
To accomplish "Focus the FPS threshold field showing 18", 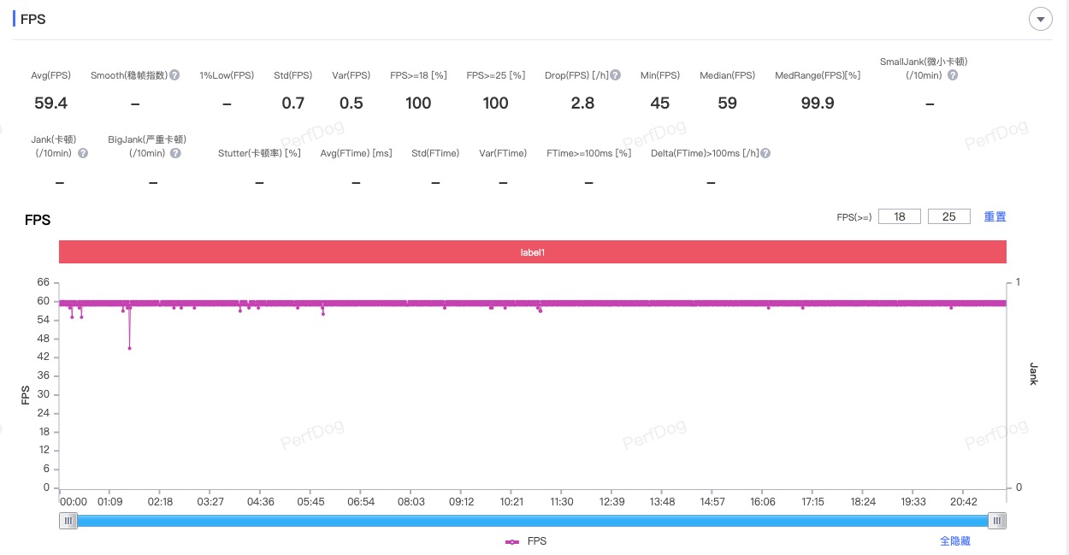I will (900, 217).
